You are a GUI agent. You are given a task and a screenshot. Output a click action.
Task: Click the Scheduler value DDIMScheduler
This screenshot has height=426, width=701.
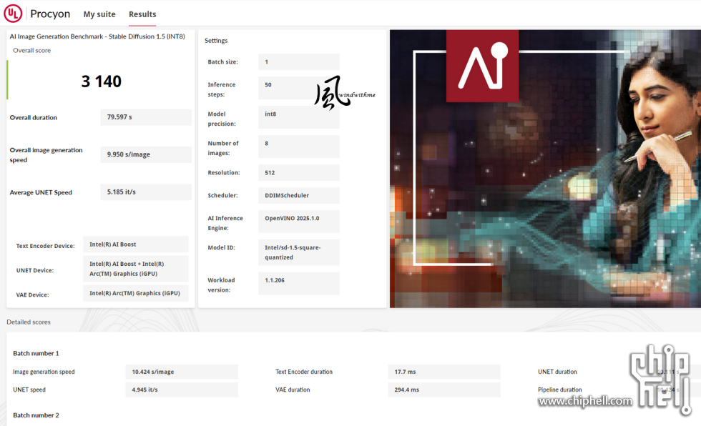[x=299, y=196]
